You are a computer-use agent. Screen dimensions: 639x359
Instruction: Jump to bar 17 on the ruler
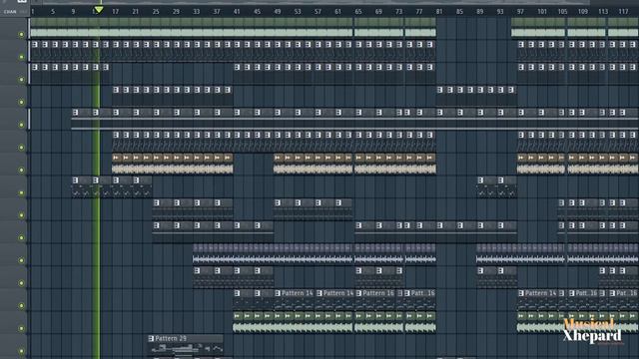pyautogui.click(x=116, y=11)
